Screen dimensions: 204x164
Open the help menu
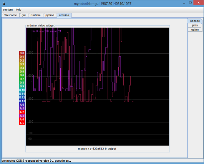[18, 10]
